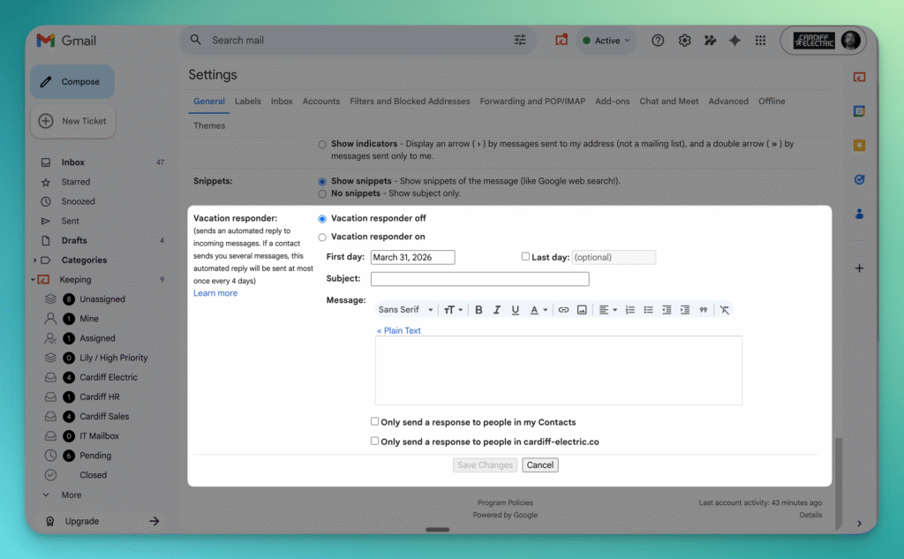Open Forwarding and POP/IMAP tab
904x559 pixels.
click(x=532, y=101)
